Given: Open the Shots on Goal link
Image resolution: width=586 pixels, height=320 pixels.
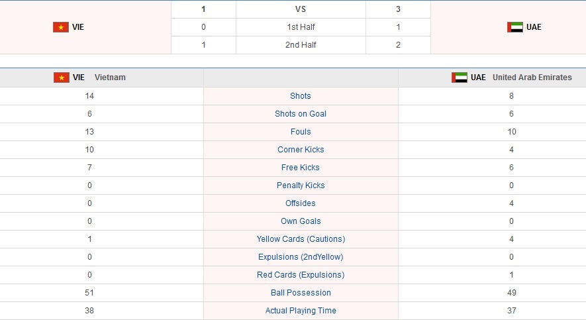Looking at the screenshot, I should click(x=301, y=114).
